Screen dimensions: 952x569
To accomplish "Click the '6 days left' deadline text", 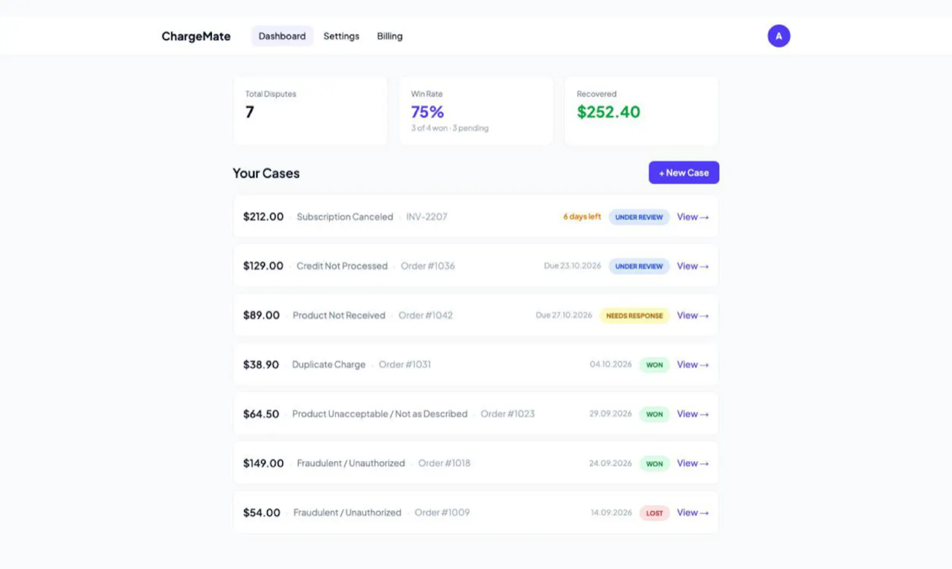I will point(582,216).
